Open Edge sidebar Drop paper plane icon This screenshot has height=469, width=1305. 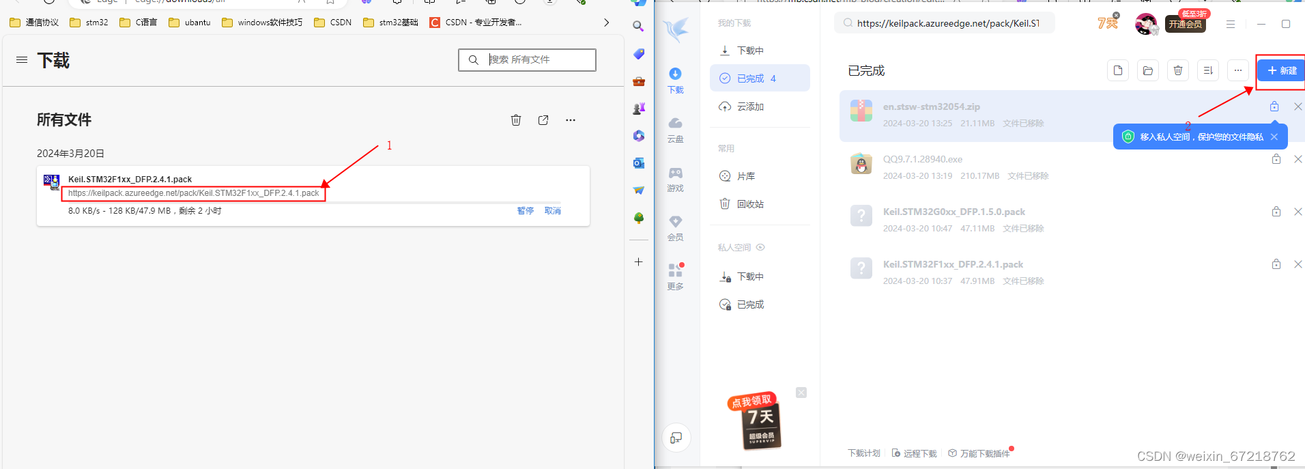(638, 190)
